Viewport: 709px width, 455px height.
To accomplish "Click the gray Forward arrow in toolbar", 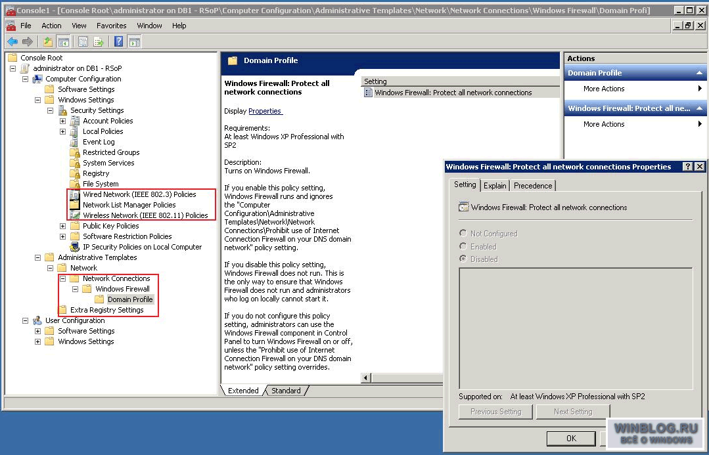I will pos(28,42).
